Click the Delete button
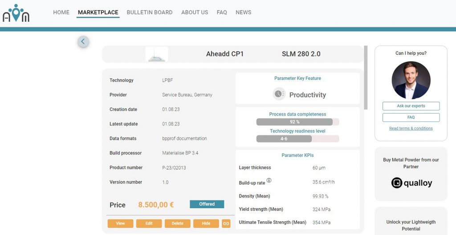Screen dimensions: 456x235 177,223
